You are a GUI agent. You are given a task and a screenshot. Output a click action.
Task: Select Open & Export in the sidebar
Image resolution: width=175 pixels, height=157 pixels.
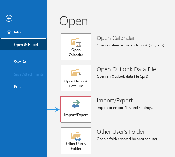tap(23, 45)
